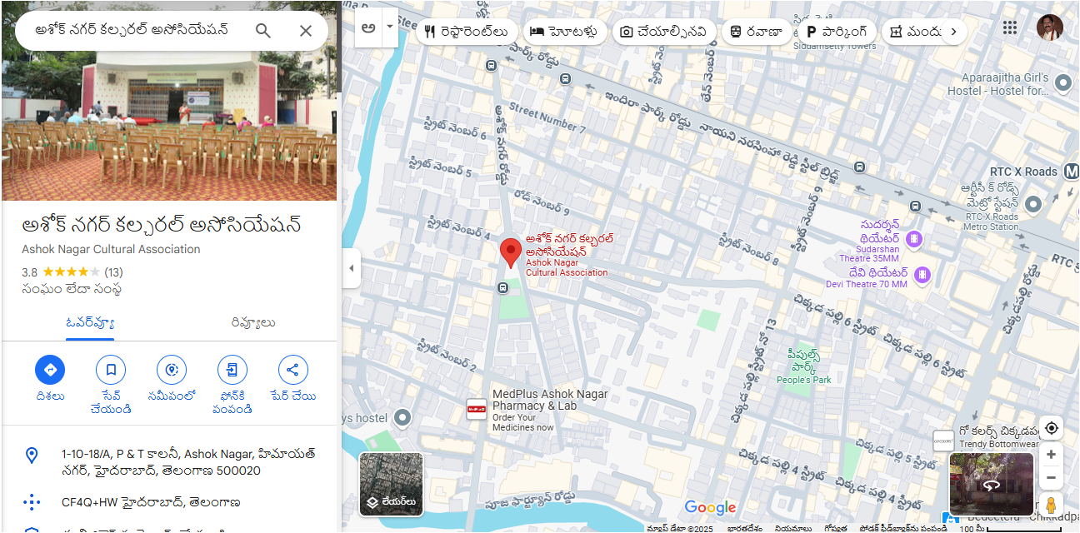Filter by Restaurants chip
The image size is (1080, 533).
[x=467, y=32]
